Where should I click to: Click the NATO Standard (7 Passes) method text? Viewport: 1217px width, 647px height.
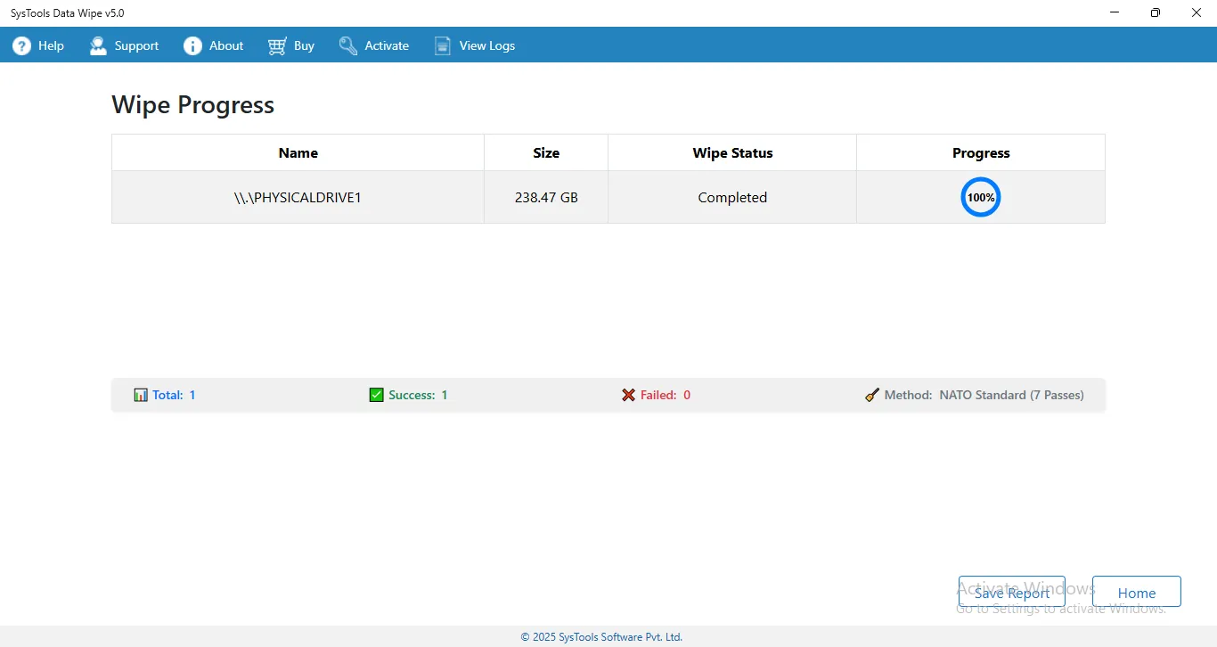click(x=1011, y=395)
